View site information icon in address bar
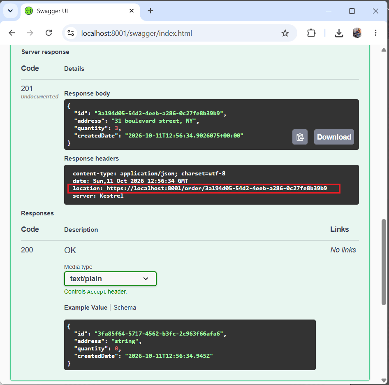Image resolution: width=389 pixels, height=385 pixels. 71,33
